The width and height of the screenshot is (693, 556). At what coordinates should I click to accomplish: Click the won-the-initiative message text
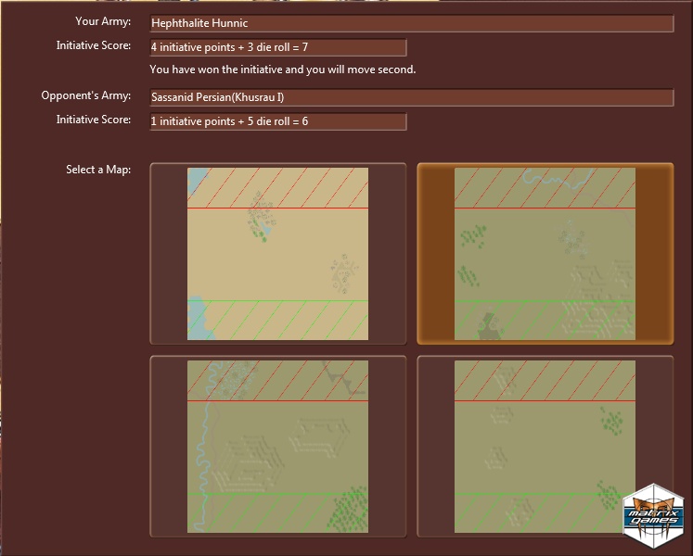click(282, 69)
